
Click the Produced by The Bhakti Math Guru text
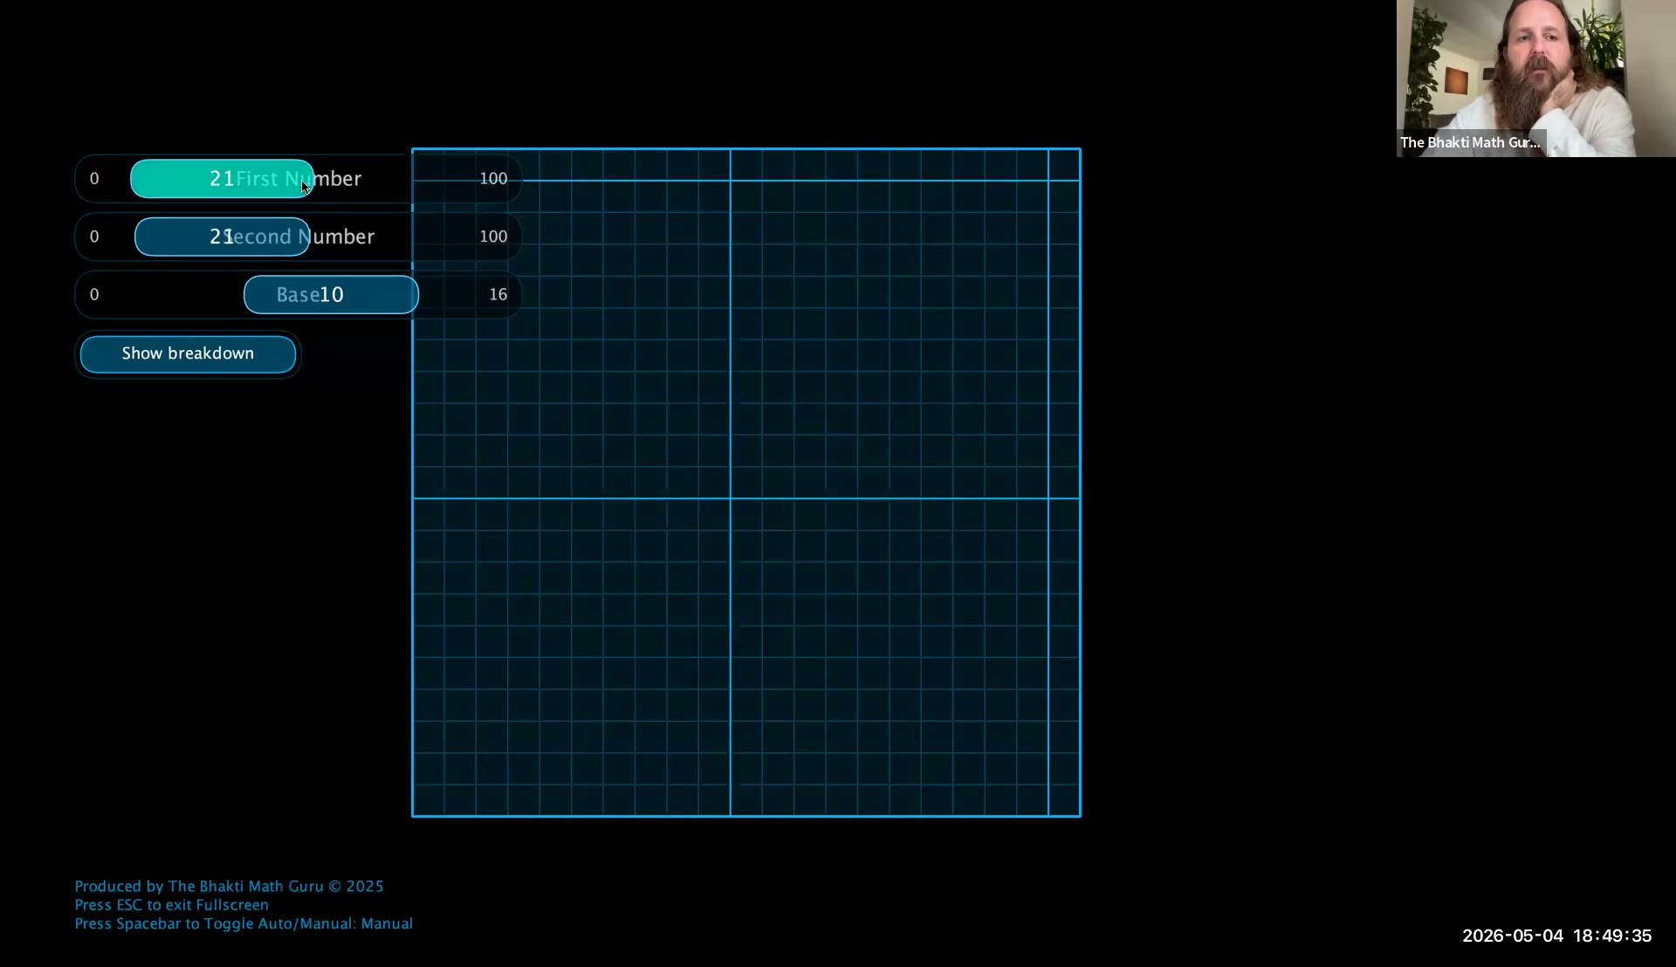[x=229, y=886]
